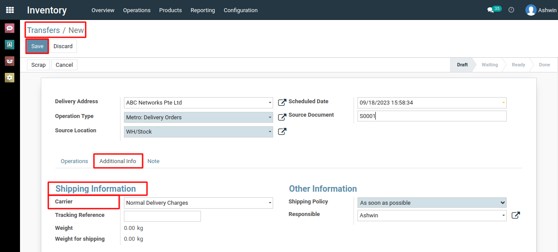Open the Reporting menu
The width and height of the screenshot is (558, 252).
coord(203,10)
